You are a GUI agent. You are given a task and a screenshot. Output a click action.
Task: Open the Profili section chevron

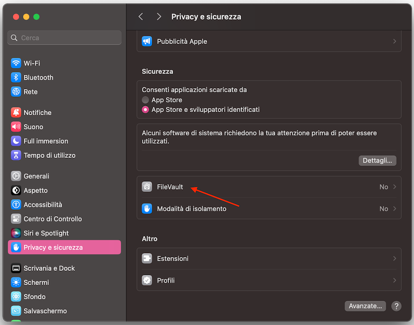(x=394, y=280)
